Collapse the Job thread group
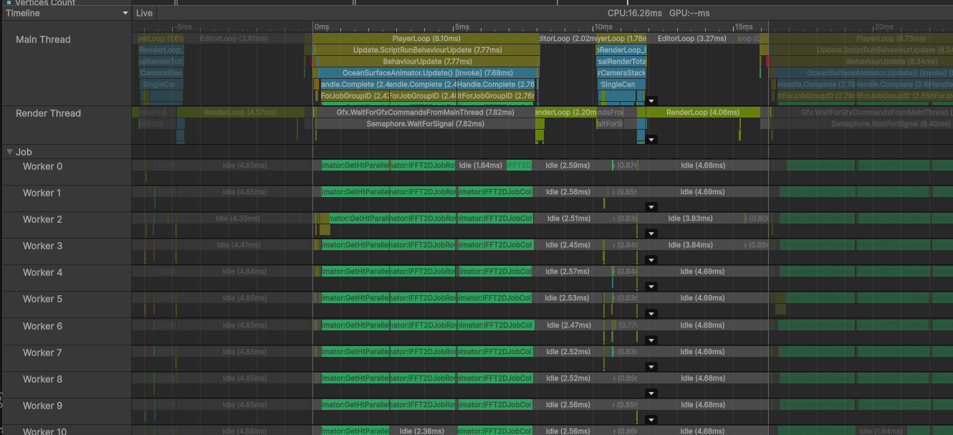This screenshot has width=953, height=435. pos(10,152)
